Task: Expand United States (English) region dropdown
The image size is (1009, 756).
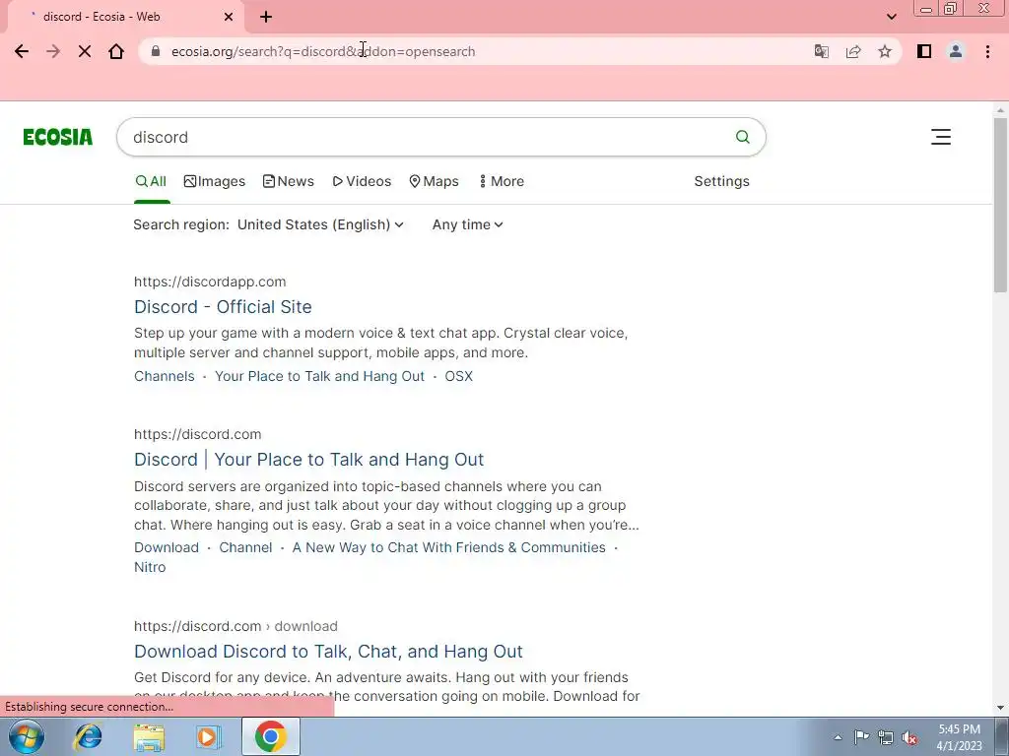Action: point(320,224)
